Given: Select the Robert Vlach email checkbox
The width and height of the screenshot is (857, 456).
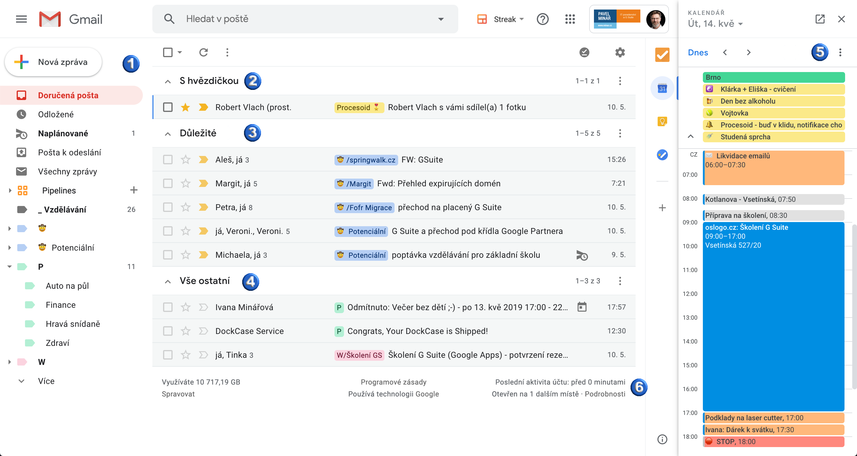Looking at the screenshot, I should click(x=168, y=107).
